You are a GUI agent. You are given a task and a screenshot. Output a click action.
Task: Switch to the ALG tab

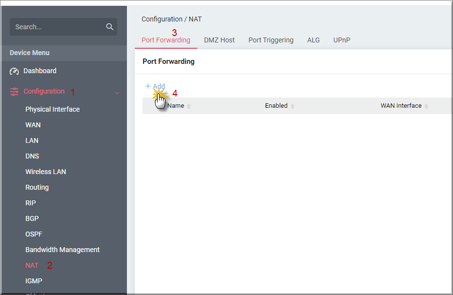(313, 40)
